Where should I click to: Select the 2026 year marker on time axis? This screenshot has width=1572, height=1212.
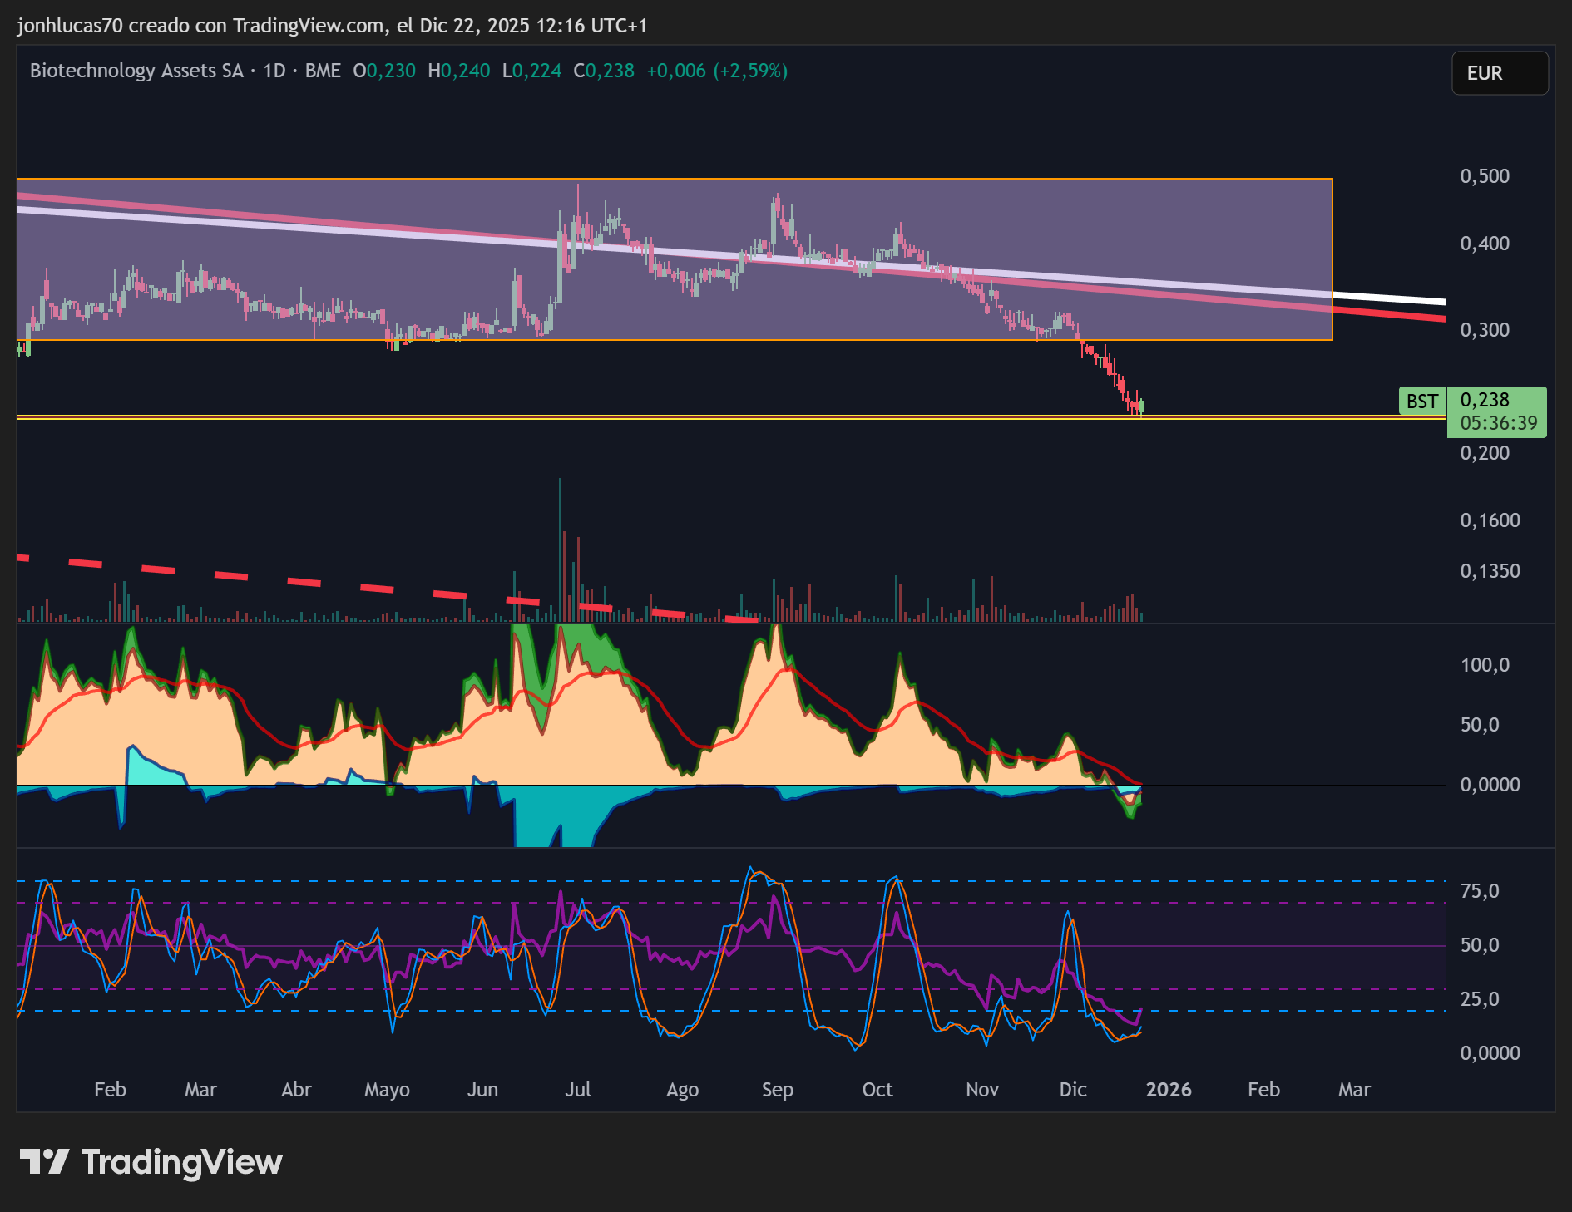click(x=1168, y=1090)
